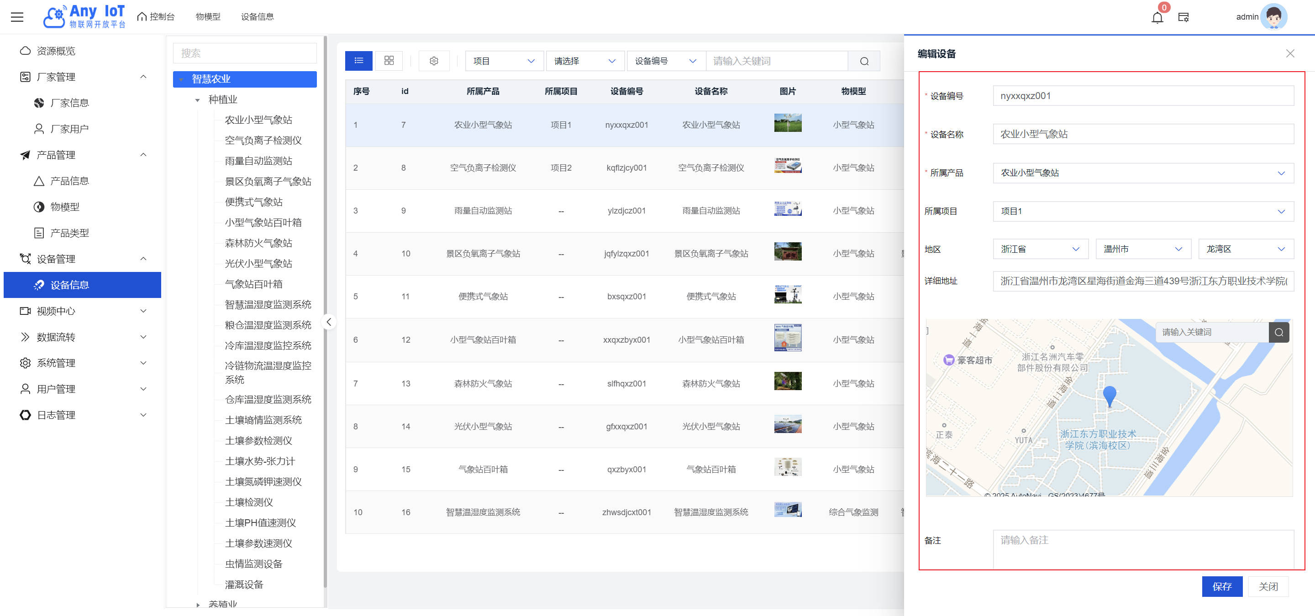
Task: Click the notification bell icon
Action: [x=1157, y=17]
